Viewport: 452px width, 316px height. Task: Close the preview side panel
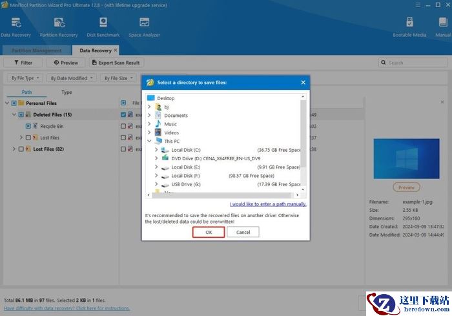[x=442, y=102]
